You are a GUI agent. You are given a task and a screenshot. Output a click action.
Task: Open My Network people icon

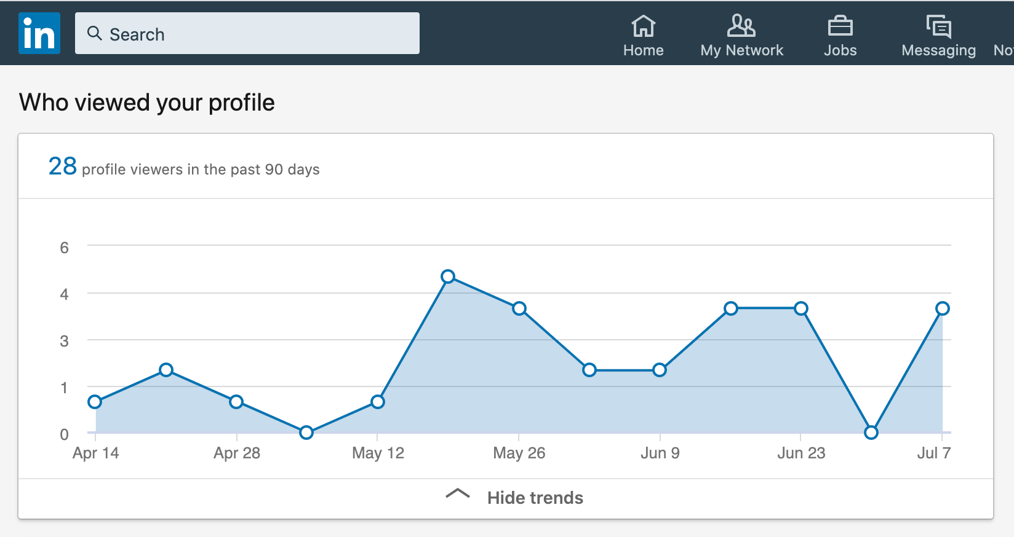point(741,26)
